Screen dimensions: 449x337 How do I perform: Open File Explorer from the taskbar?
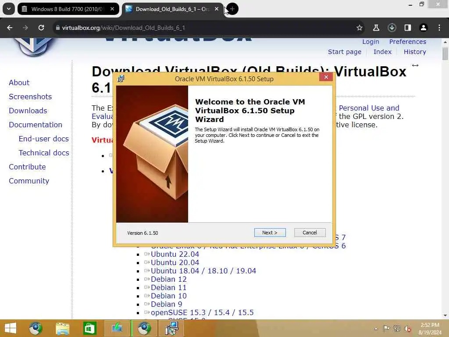pos(63,329)
